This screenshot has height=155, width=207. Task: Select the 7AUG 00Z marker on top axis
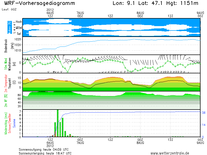(x=80, y=14)
